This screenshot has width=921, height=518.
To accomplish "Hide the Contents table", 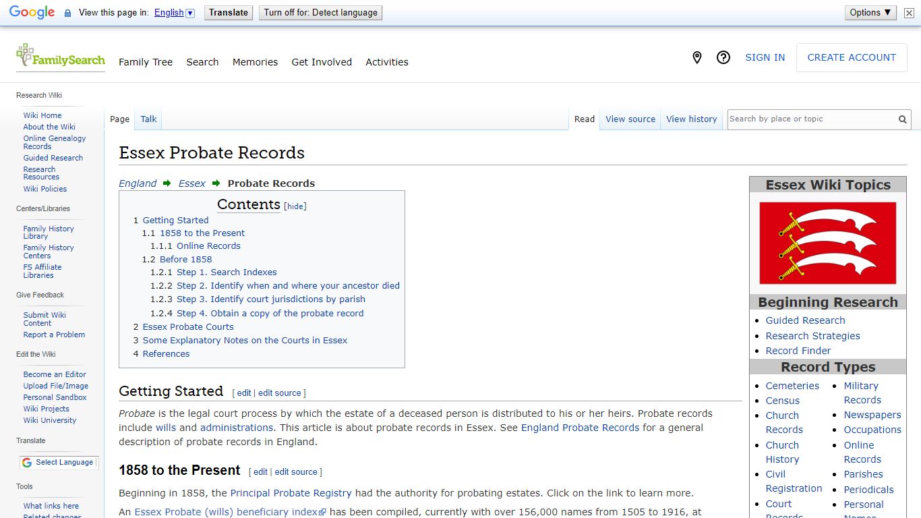I will pyautogui.click(x=295, y=206).
